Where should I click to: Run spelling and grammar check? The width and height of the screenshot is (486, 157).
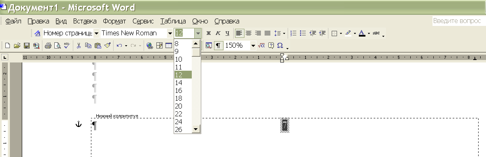[67, 46]
